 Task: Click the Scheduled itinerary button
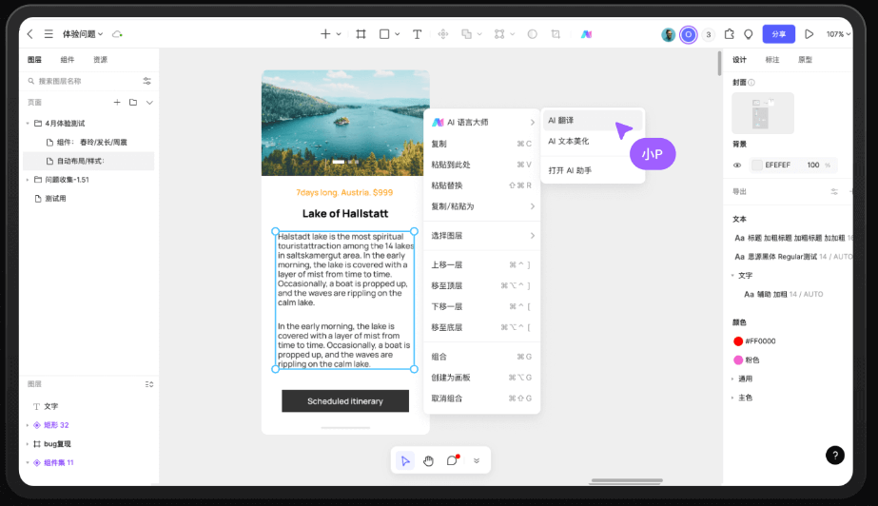point(345,400)
